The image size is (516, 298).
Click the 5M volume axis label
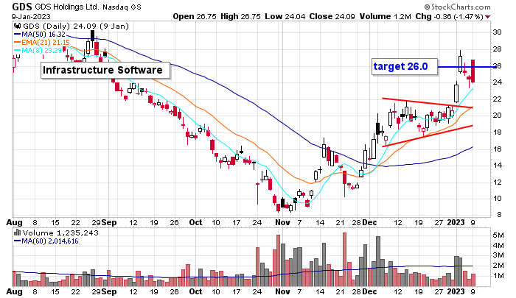[x=498, y=235]
